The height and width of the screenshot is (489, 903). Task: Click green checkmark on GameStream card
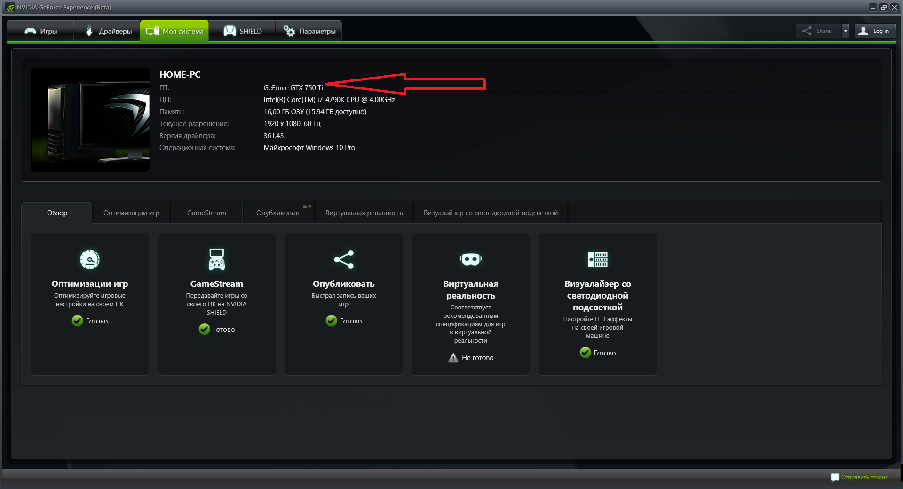pos(205,329)
